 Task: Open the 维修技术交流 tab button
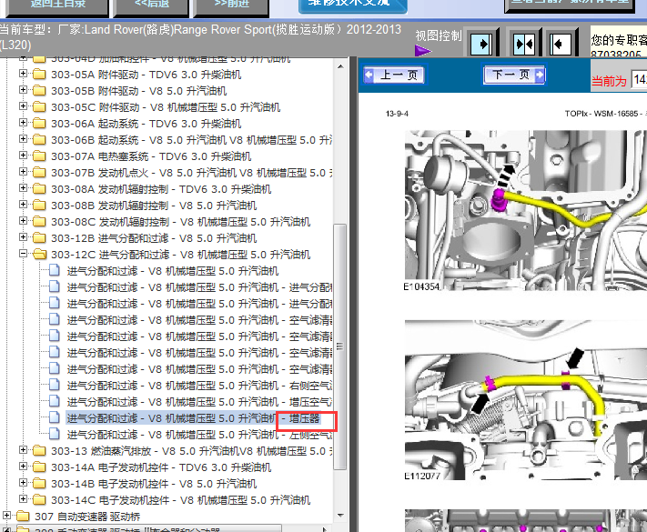click(x=353, y=5)
